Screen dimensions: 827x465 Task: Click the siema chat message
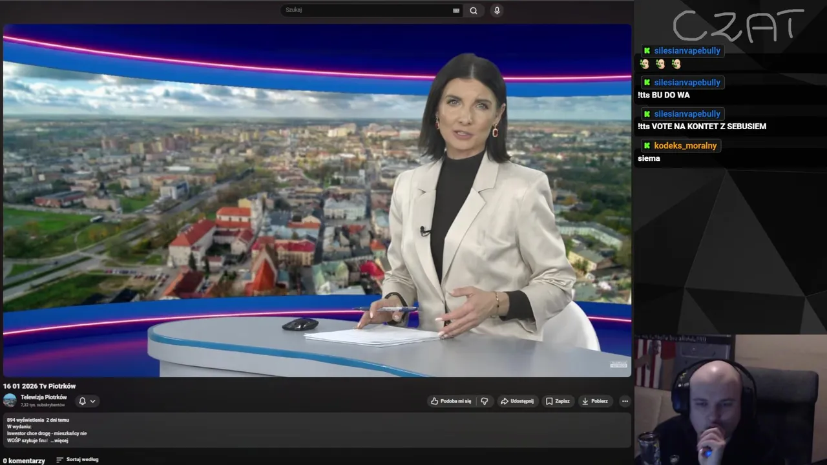649,158
